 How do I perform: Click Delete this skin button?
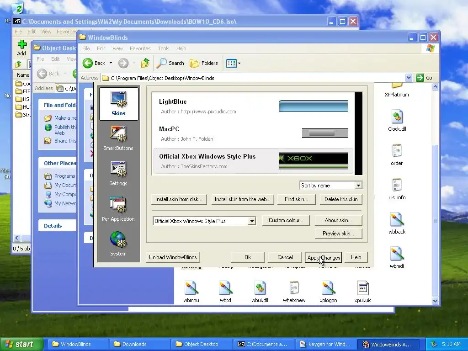click(x=341, y=199)
